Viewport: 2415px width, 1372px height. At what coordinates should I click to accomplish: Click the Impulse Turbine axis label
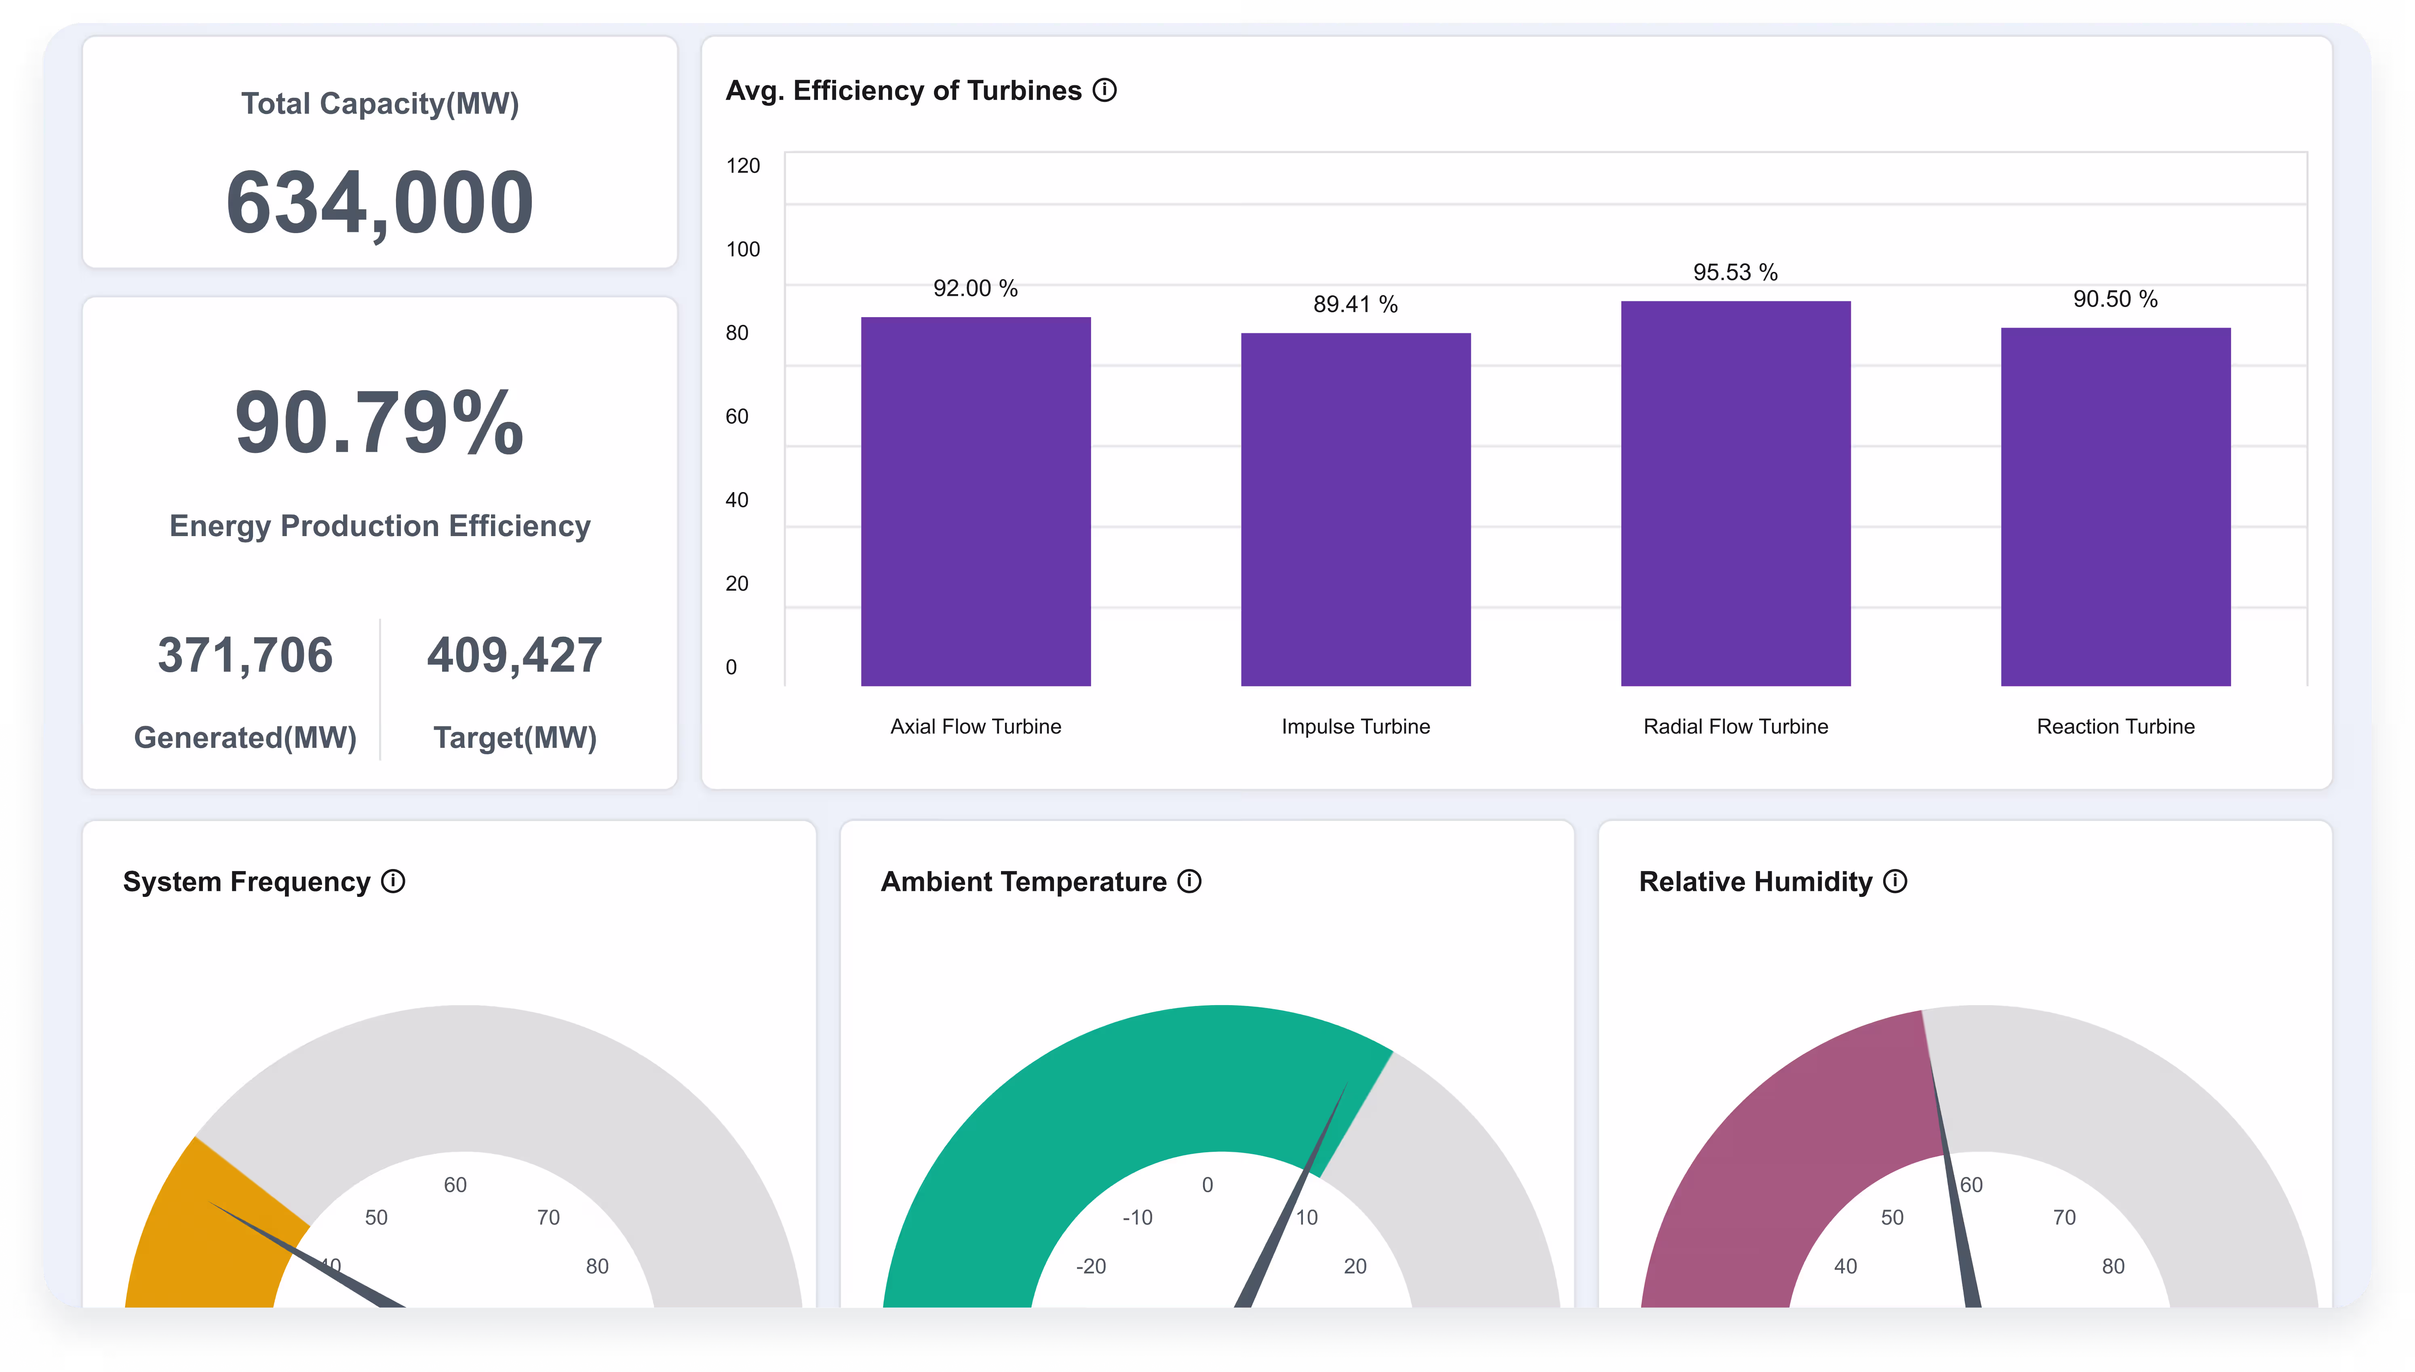point(1355,726)
